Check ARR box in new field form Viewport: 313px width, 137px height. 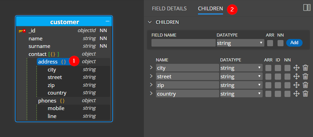click(x=270, y=43)
